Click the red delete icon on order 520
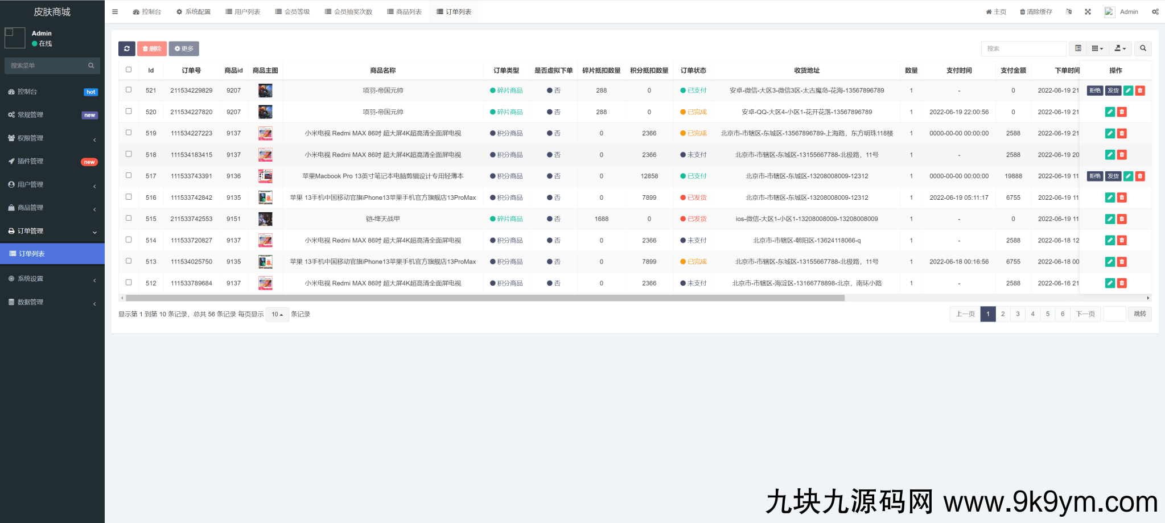The width and height of the screenshot is (1165, 523). [1121, 112]
